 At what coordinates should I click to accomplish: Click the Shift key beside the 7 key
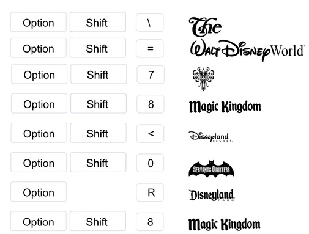point(99,74)
